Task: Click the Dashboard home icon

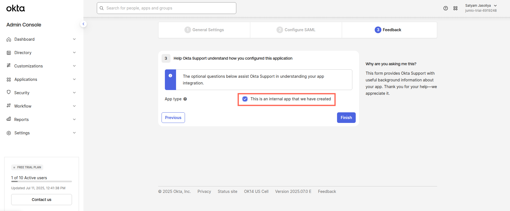Action: click(x=9, y=39)
